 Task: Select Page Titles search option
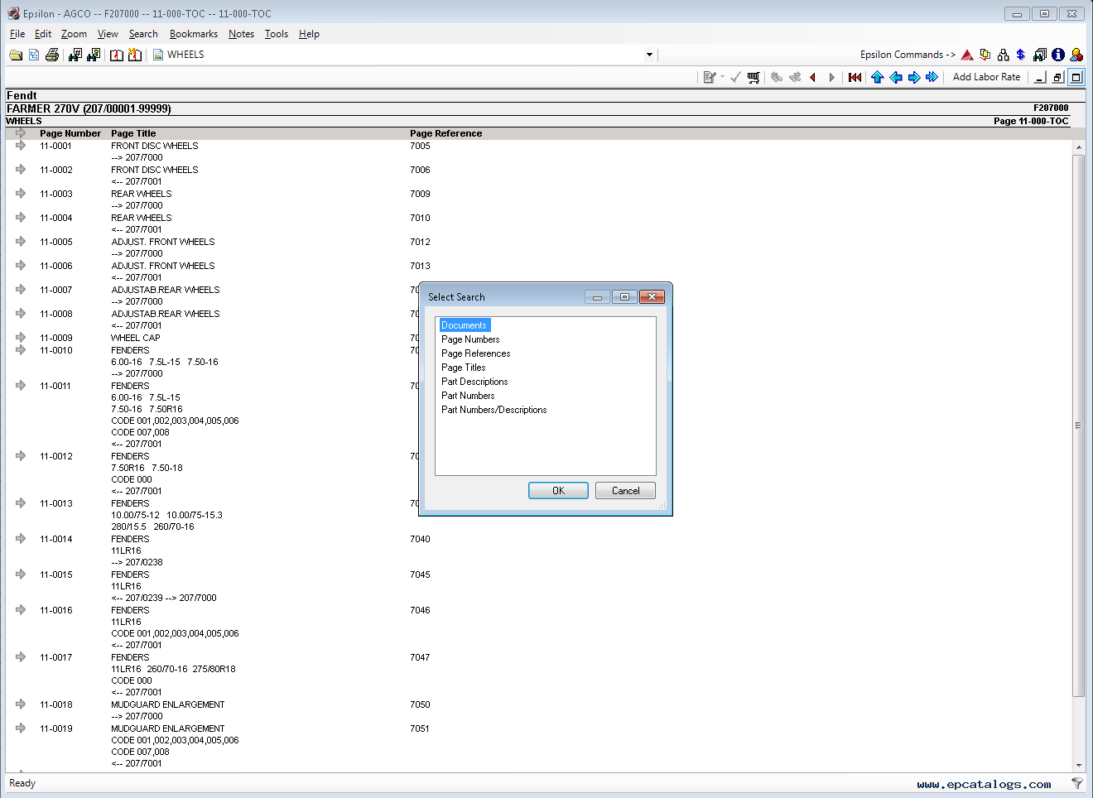tap(463, 368)
